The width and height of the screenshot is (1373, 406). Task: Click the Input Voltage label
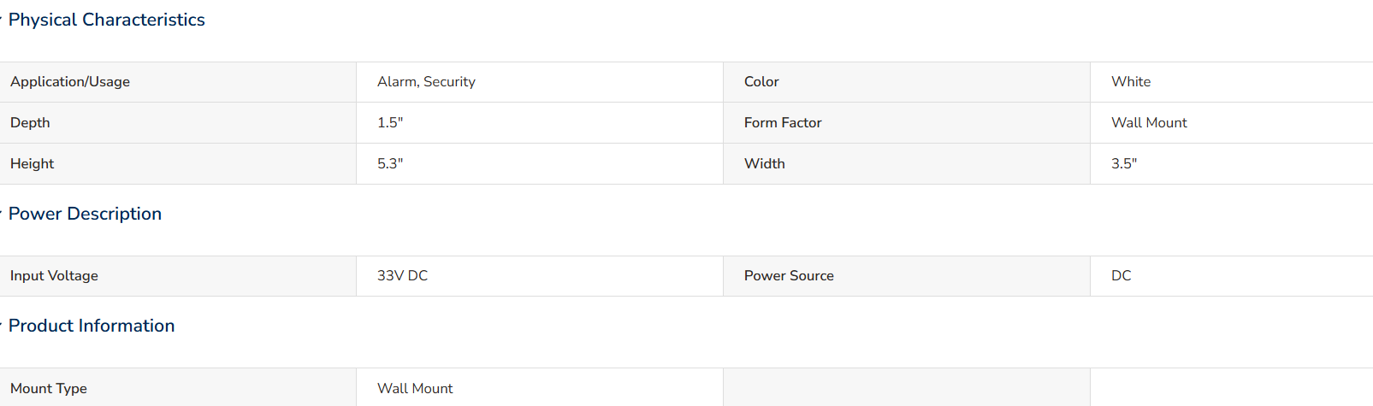click(x=54, y=276)
